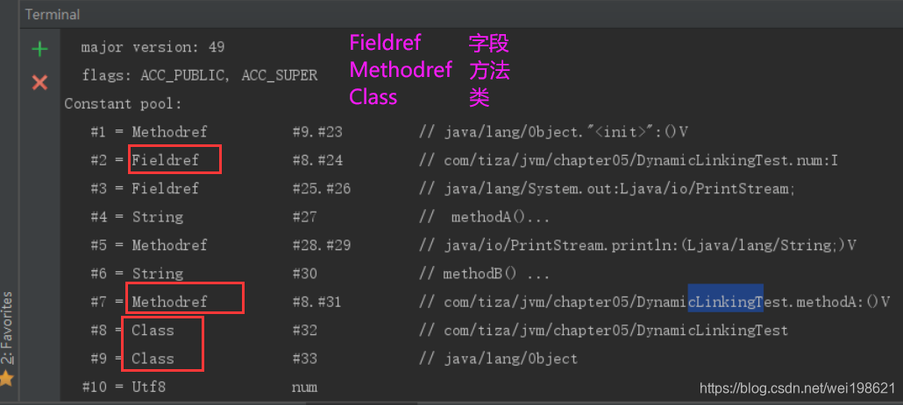Click Methodref in constant #1 row
903x405 pixels.
(169, 132)
